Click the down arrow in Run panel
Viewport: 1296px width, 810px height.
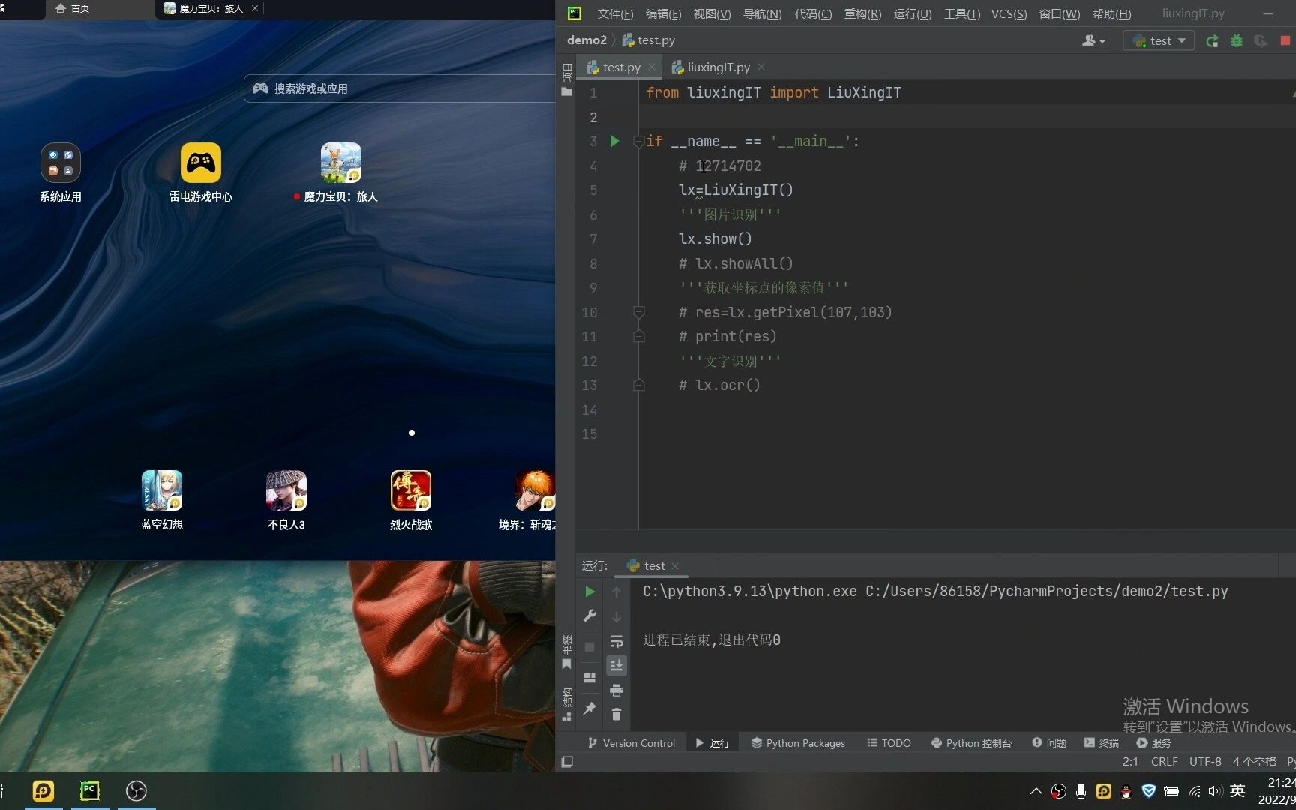pyautogui.click(x=616, y=617)
